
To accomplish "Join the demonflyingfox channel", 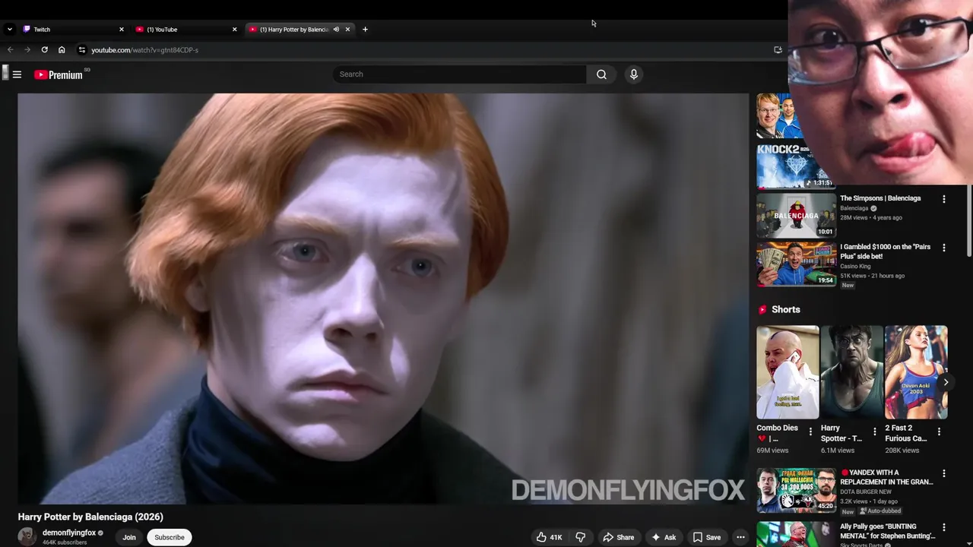I will (x=129, y=537).
